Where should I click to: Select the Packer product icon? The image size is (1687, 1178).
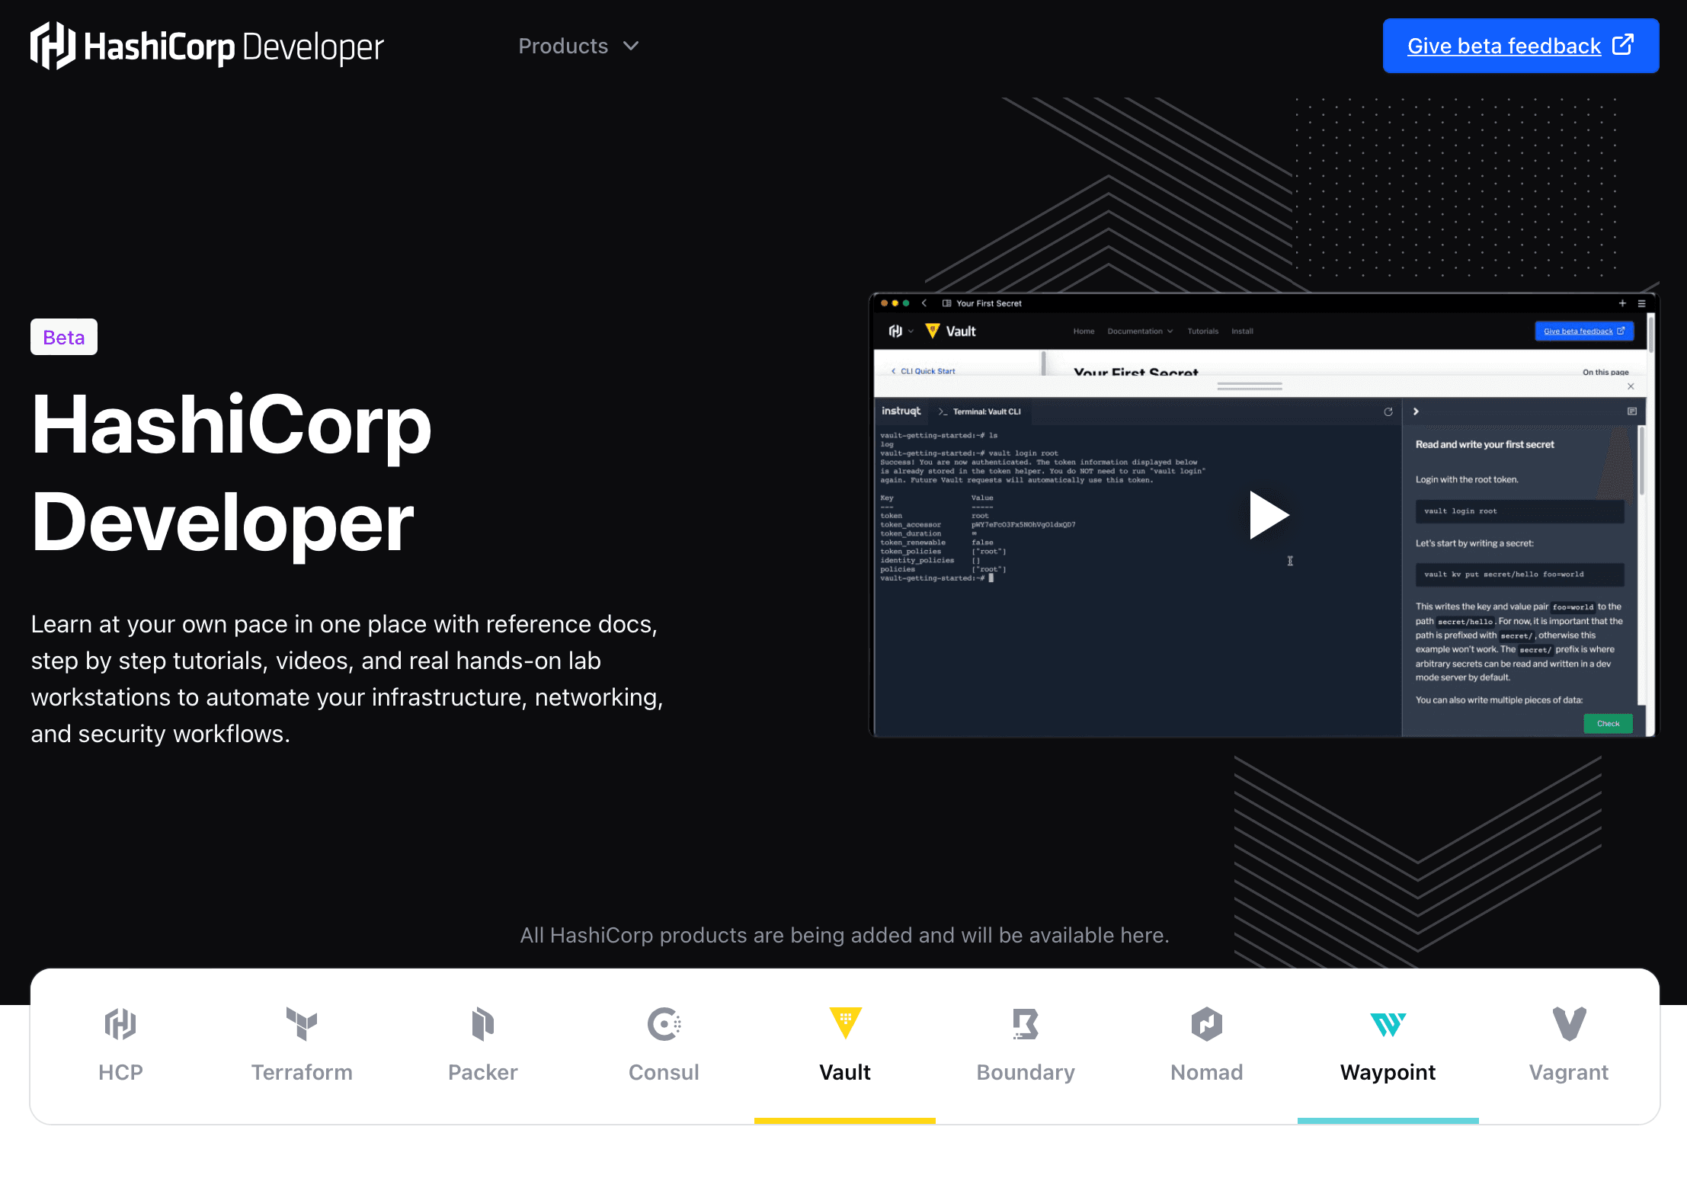coord(483,1023)
